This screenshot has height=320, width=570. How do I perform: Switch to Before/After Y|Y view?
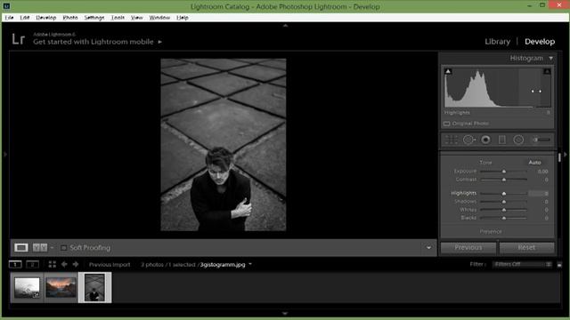point(40,248)
